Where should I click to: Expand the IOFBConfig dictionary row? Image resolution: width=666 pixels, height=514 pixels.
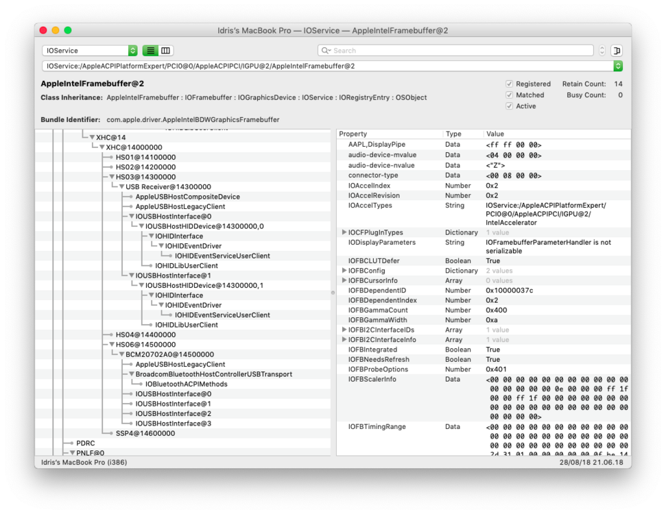(x=344, y=271)
